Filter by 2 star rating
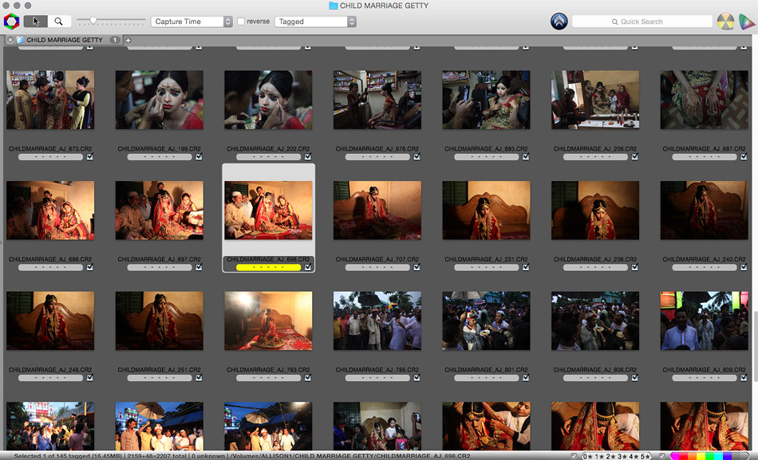The height and width of the screenshot is (460, 758). coord(612,456)
